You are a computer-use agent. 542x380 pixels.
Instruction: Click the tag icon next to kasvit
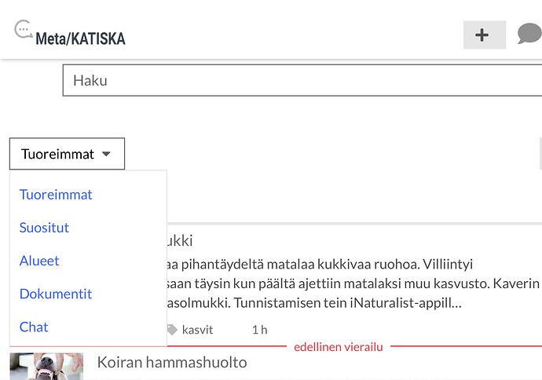pos(173,330)
